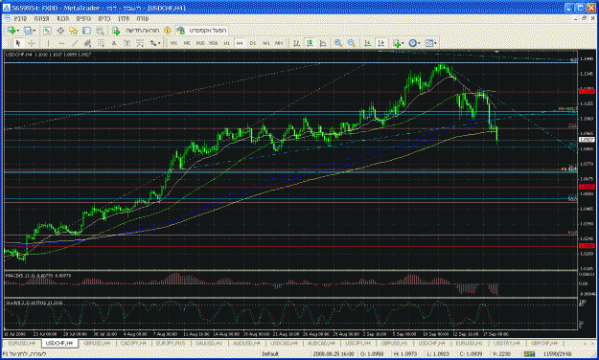Select the Fibonacci Retracement tool
This screenshot has width=599, height=360.
[x=101, y=43]
